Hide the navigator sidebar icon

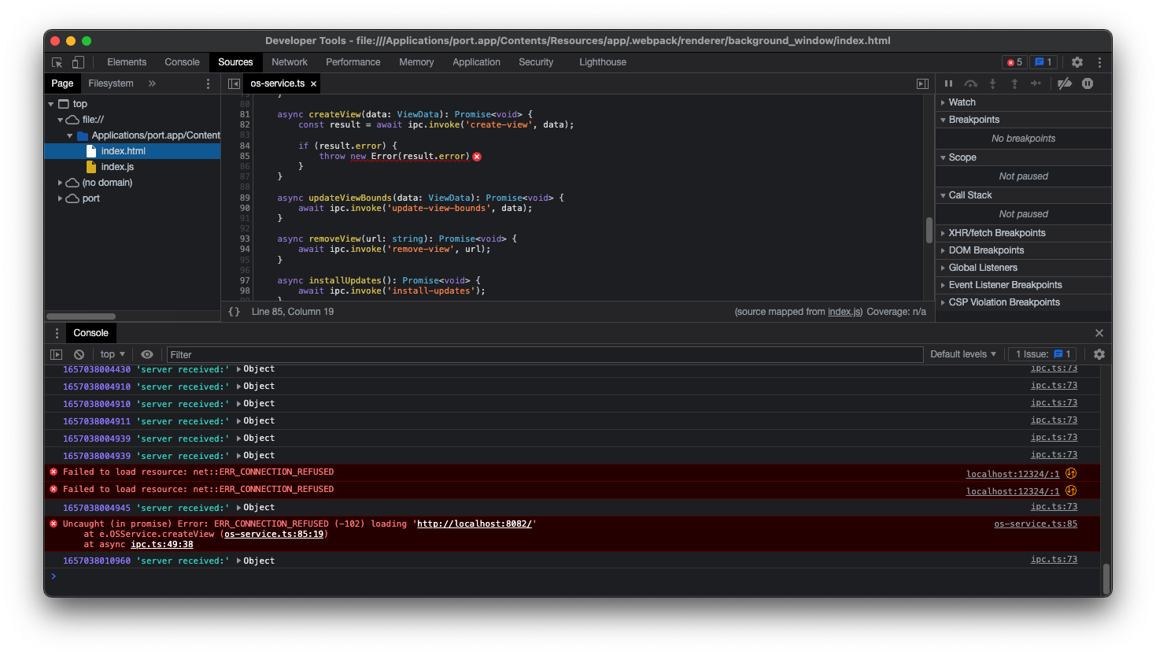coord(234,83)
